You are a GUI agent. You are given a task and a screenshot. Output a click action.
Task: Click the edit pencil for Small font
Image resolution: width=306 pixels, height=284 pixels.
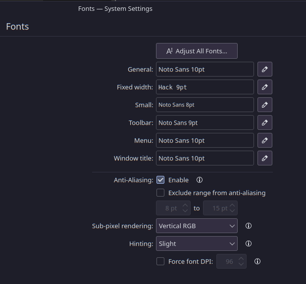coord(265,105)
